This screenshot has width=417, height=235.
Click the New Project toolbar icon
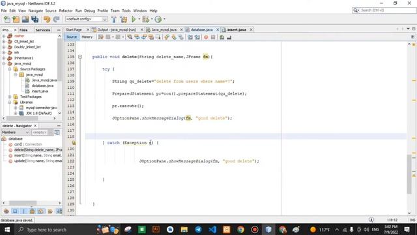coord(16,19)
